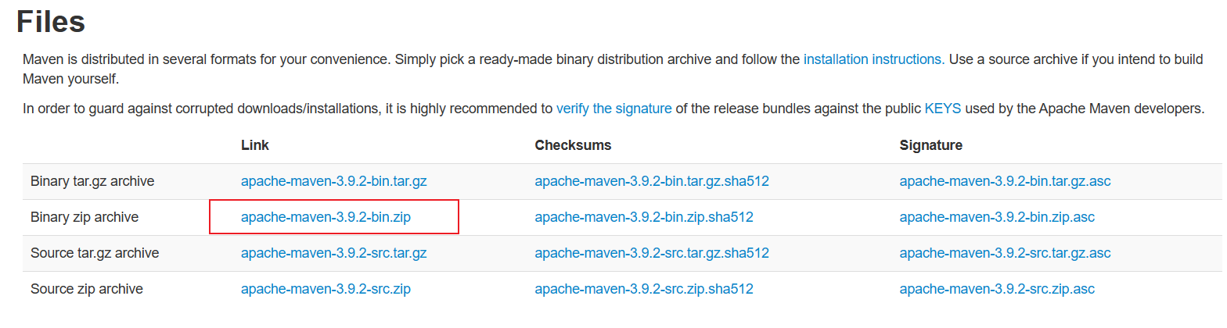Click the Source tar.gz archive row label
Image resolution: width=1227 pixels, height=328 pixels.
95,253
